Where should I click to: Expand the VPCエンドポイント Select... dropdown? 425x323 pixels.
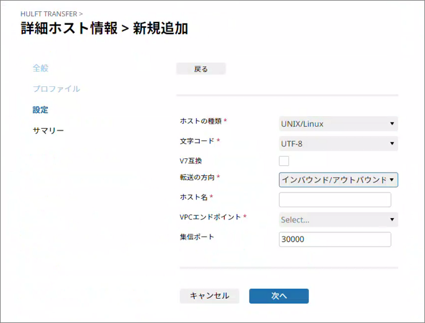338,219
